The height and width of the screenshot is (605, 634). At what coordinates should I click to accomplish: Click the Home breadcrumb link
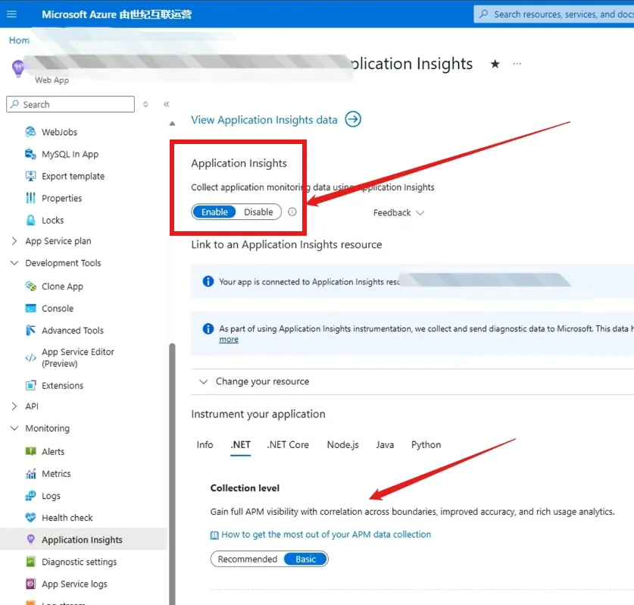click(x=19, y=40)
